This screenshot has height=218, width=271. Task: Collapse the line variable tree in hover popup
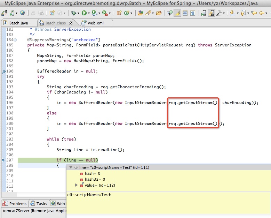tap(71, 167)
